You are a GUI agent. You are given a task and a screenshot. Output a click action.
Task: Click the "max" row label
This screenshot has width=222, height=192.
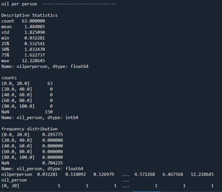(5, 61)
